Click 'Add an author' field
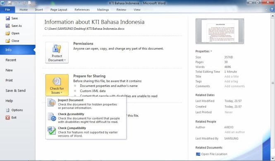Viewport: 275px width, 161px height. [x=235, y=132]
